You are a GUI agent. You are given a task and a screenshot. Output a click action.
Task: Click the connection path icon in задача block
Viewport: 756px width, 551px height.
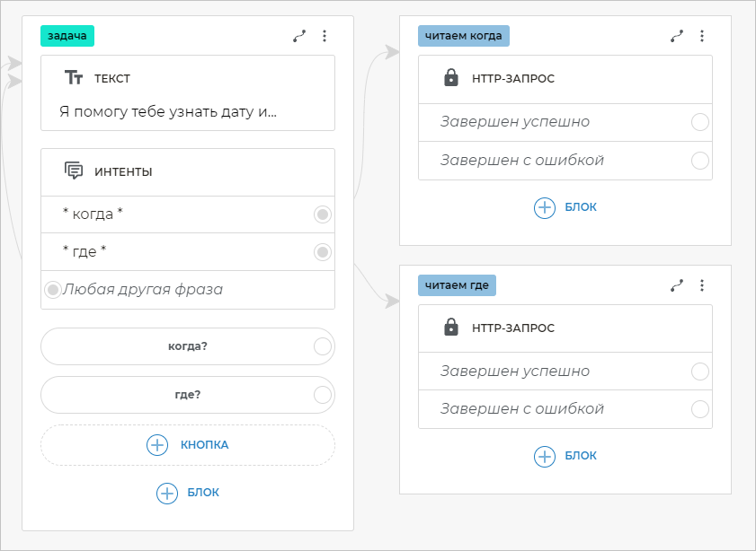point(299,36)
